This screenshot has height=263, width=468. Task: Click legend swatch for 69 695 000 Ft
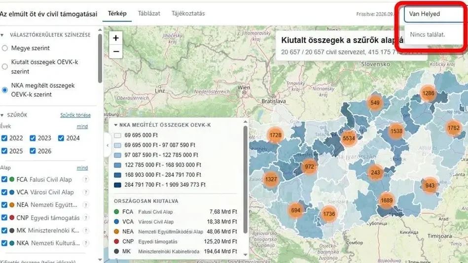pyautogui.click(x=117, y=135)
